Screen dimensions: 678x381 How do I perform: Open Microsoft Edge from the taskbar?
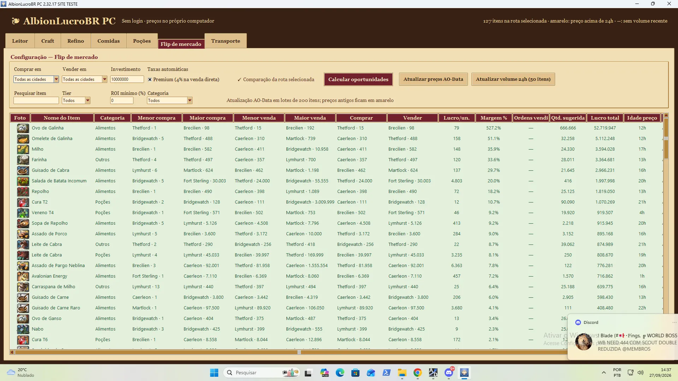[x=340, y=373]
